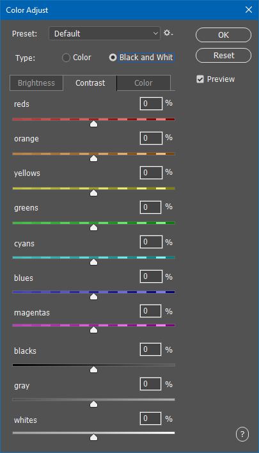Close the Color Adjust dialog

249,10
